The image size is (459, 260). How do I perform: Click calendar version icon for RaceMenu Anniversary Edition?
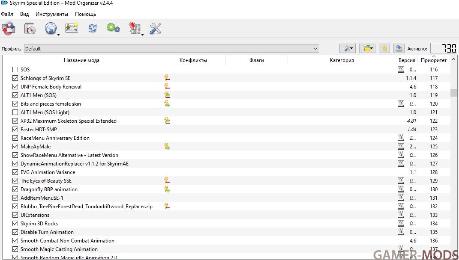401,138
